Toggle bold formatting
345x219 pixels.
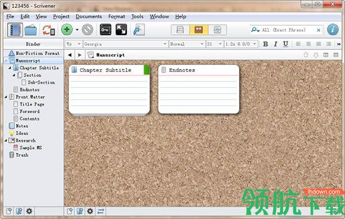pos(266,44)
